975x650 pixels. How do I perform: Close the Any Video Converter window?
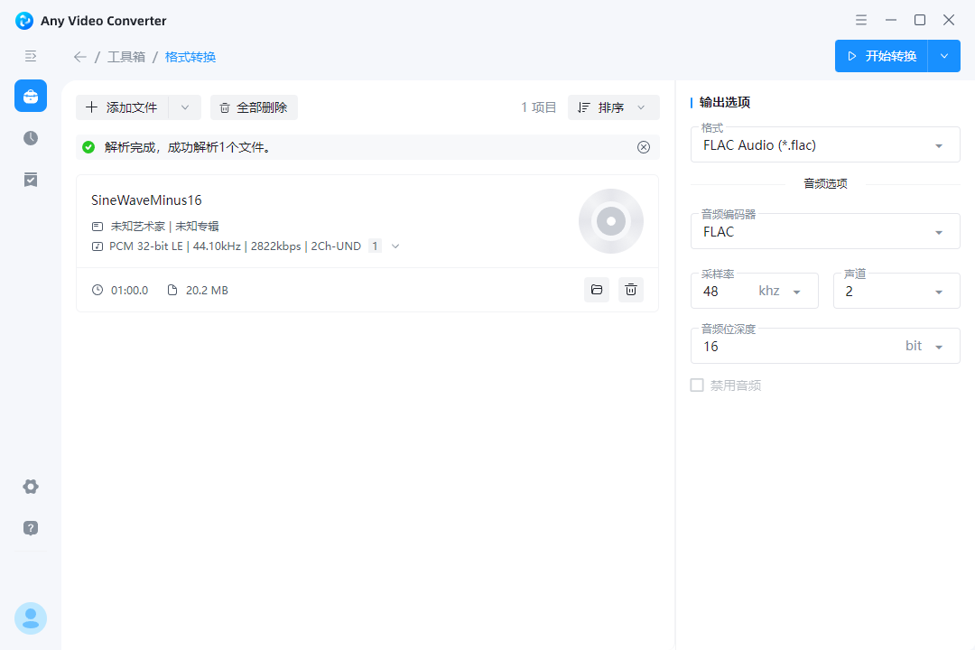(x=949, y=20)
